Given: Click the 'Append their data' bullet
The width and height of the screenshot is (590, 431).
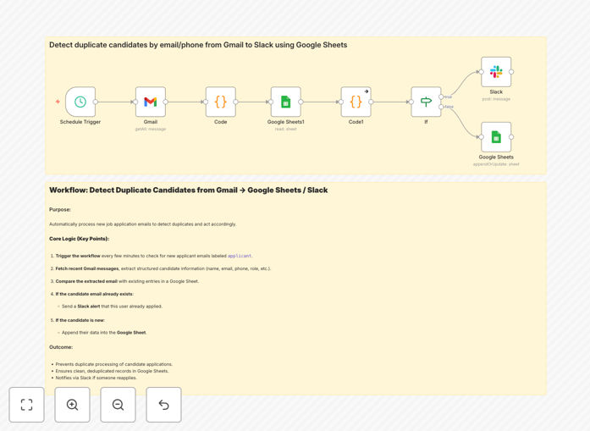Looking at the screenshot, I should click(104, 333).
